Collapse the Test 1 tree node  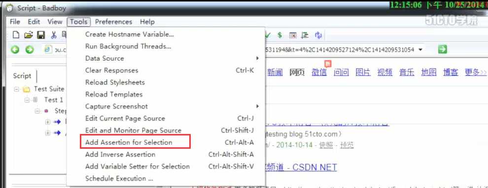pos(27,100)
